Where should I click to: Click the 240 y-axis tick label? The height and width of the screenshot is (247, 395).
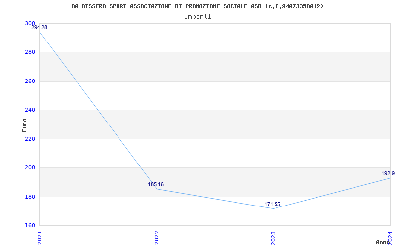30,110
